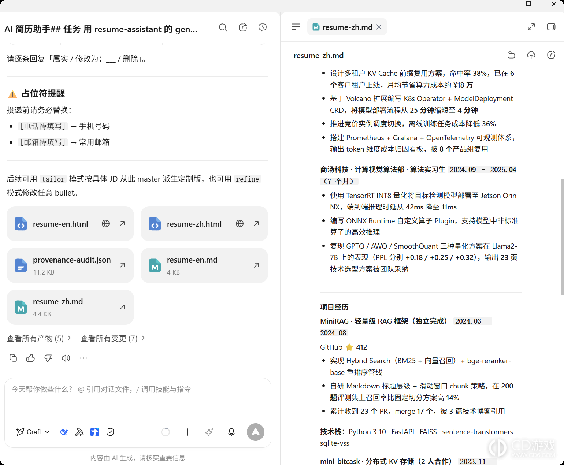The width and height of the screenshot is (564, 465).
Task: Click the loading spinner in input bar
Action: 166,432
